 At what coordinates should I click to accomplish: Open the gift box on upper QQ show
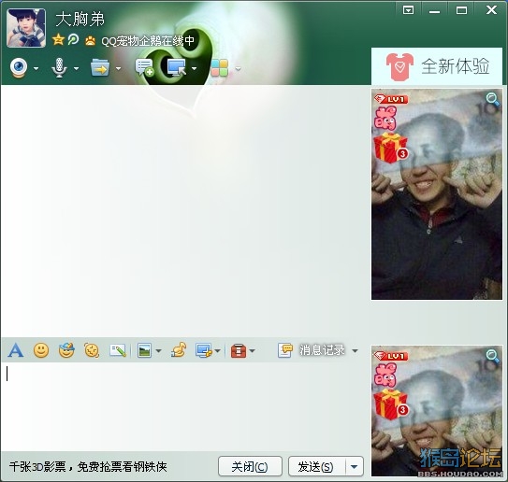pos(391,148)
